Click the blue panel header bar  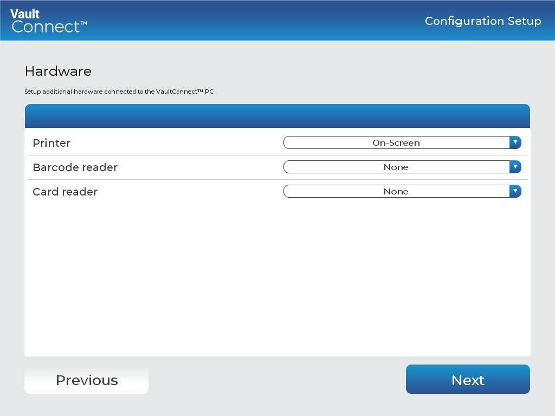(x=277, y=115)
